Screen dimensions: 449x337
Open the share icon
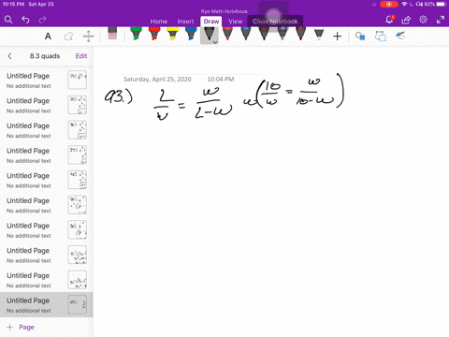pyautogui.click(x=406, y=20)
